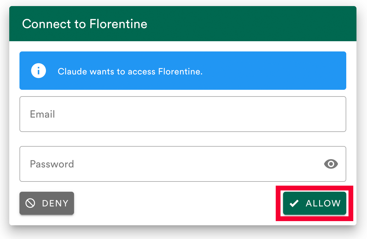Focus the Password input field
The width and height of the screenshot is (367, 239).
pyautogui.click(x=172, y=164)
